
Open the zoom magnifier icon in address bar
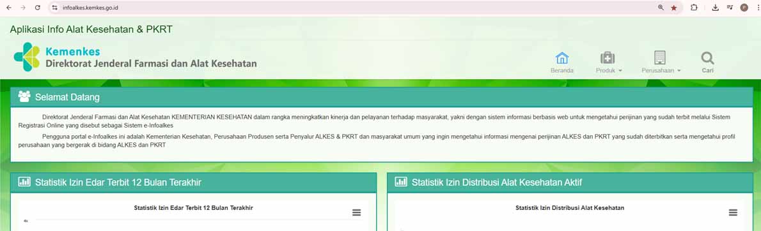click(x=661, y=8)
